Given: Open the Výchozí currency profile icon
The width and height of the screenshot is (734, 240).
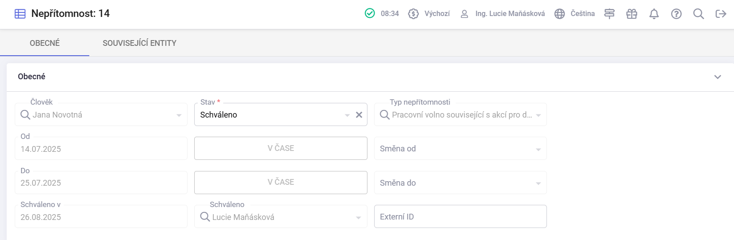Looking at the screenshot, I should 413,14.
